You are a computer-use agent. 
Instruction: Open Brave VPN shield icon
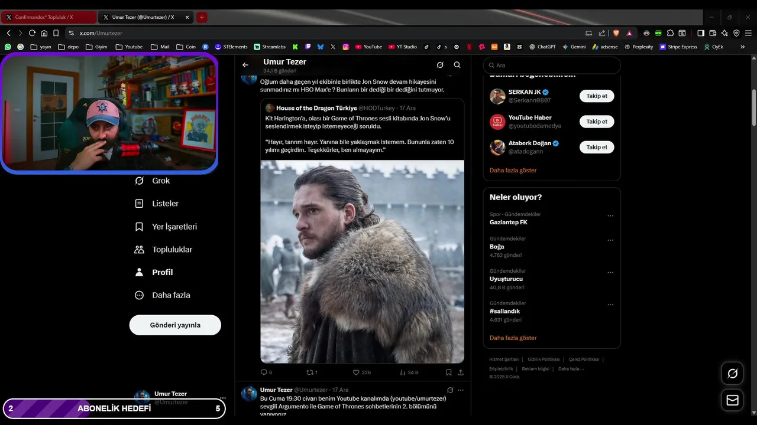click(736, 33)
